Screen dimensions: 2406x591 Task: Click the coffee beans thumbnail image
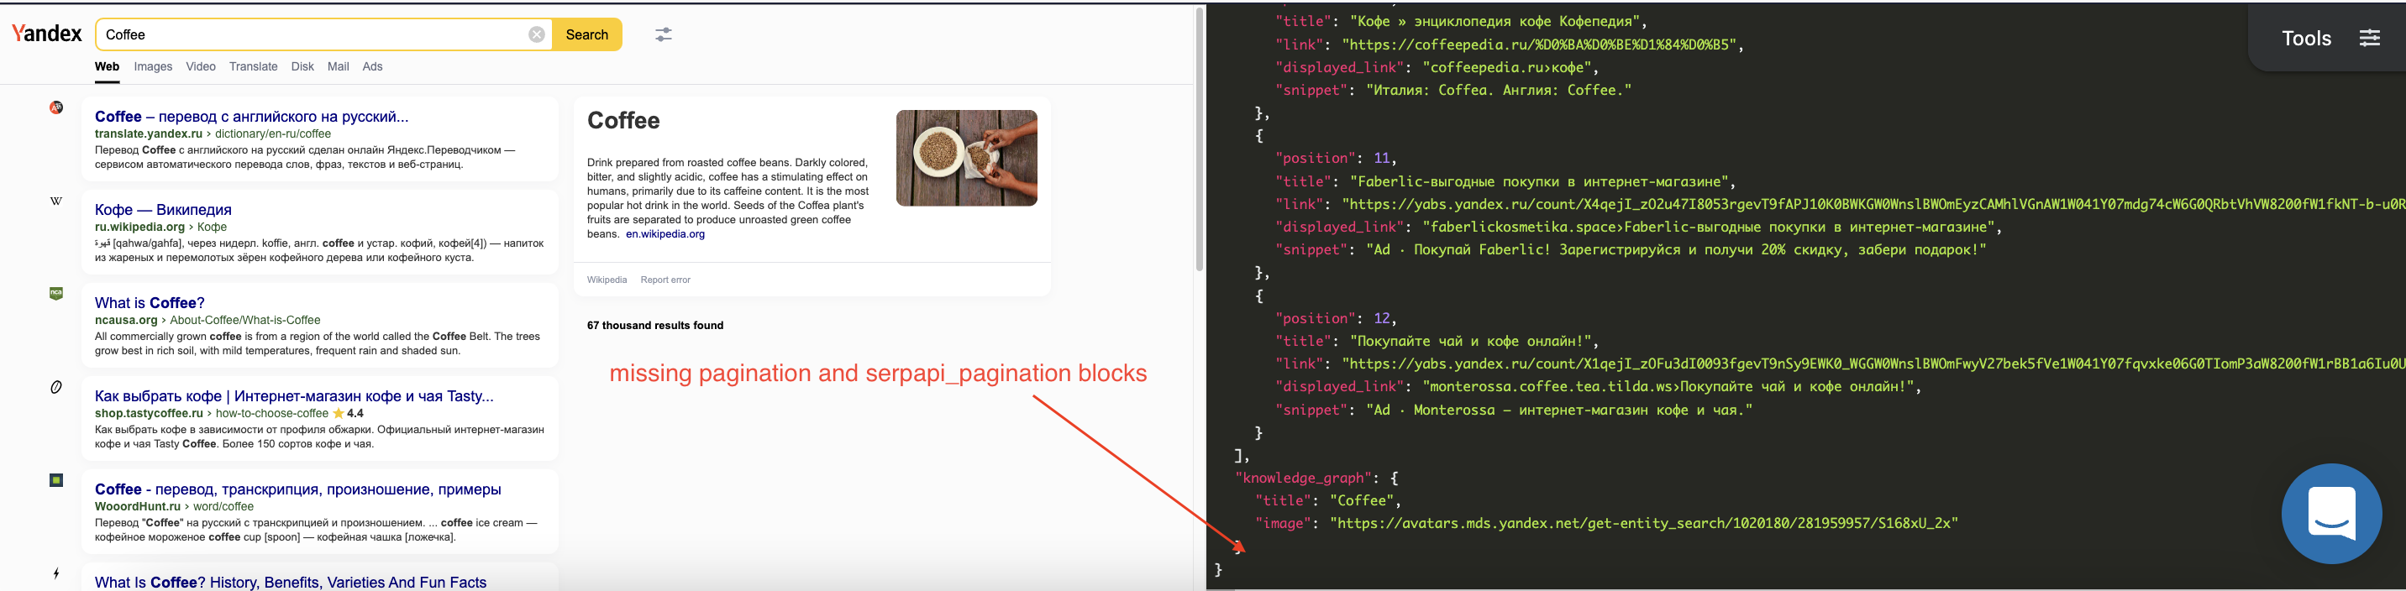click(x=967, y=158)
